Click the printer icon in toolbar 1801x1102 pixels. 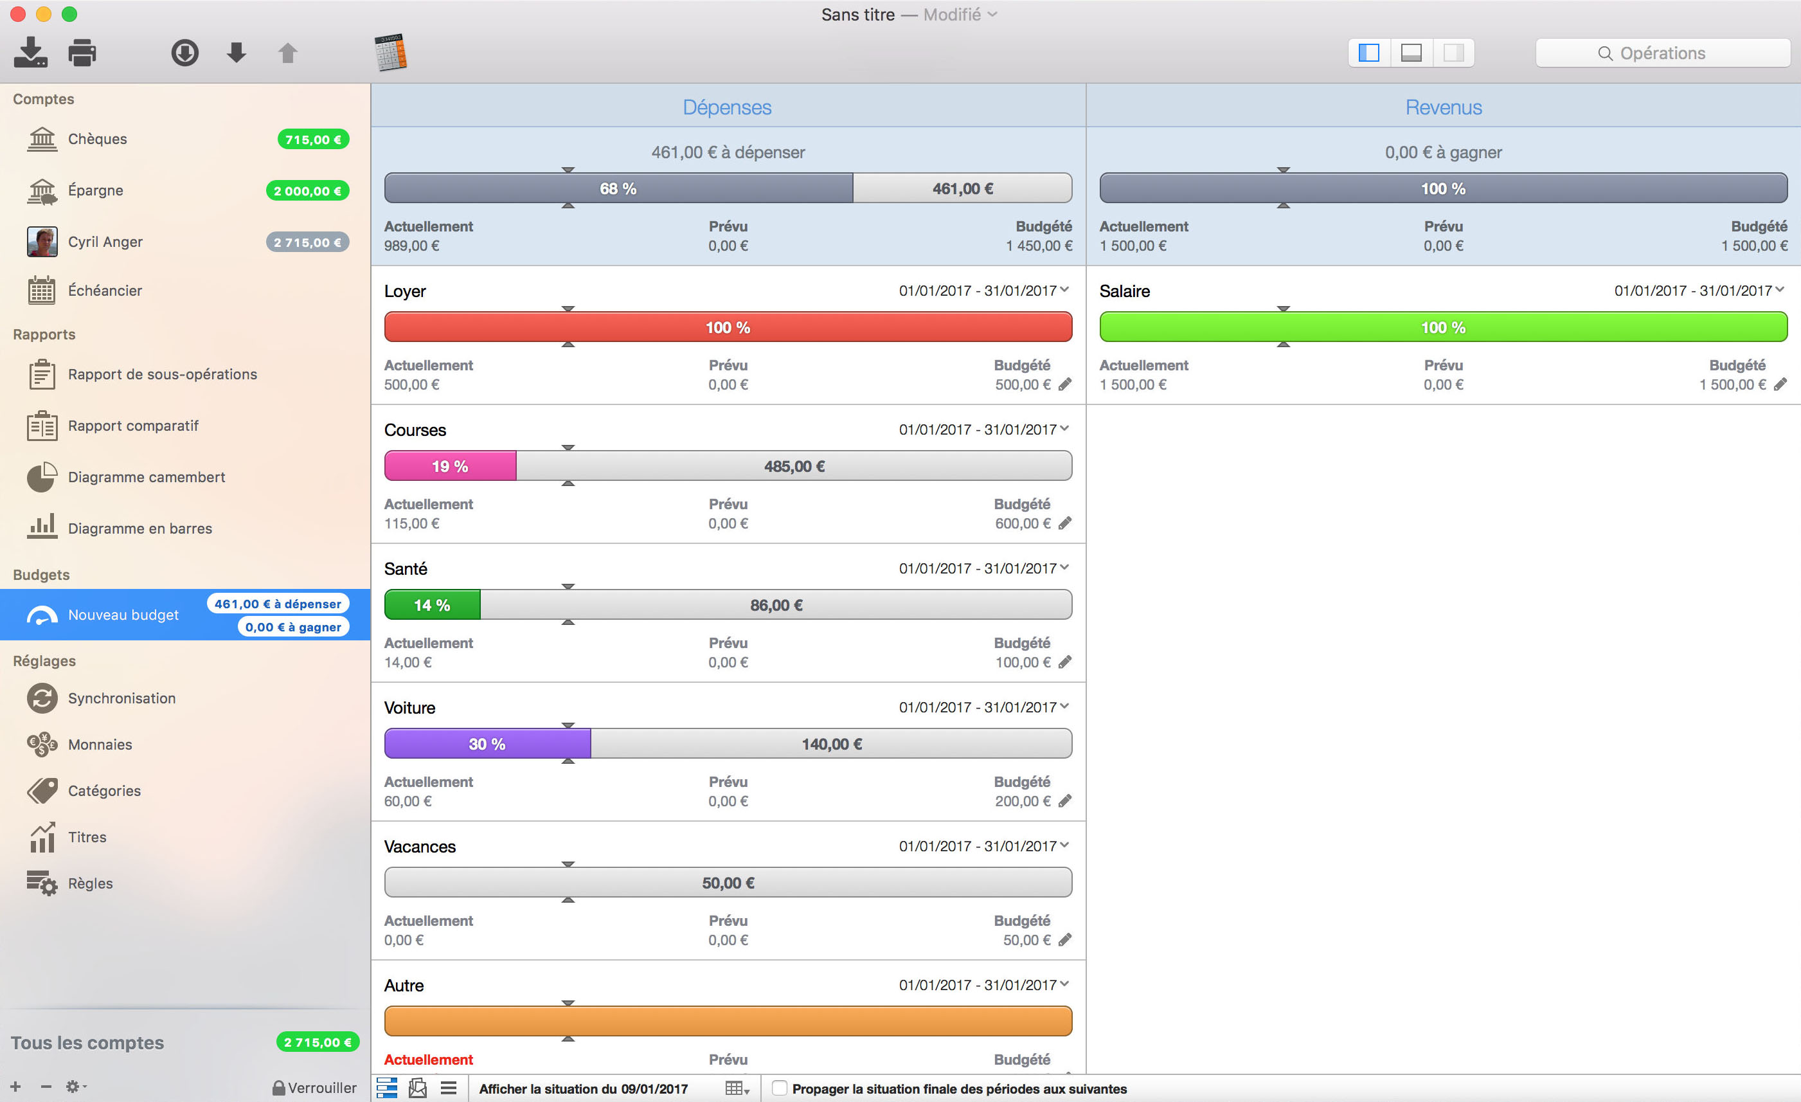[x=82, y=53]
